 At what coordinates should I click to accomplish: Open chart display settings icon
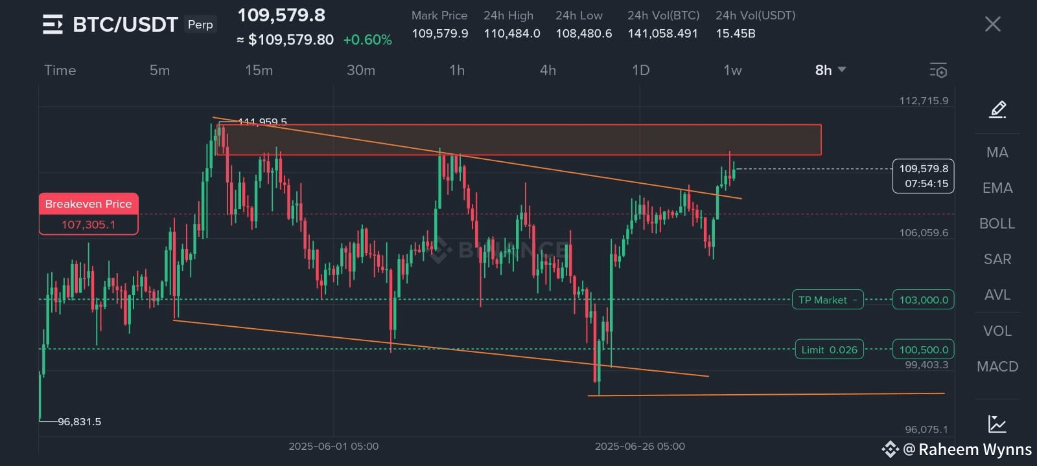point(938,71)
